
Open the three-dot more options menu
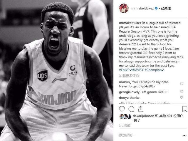[x=184, y=135]
